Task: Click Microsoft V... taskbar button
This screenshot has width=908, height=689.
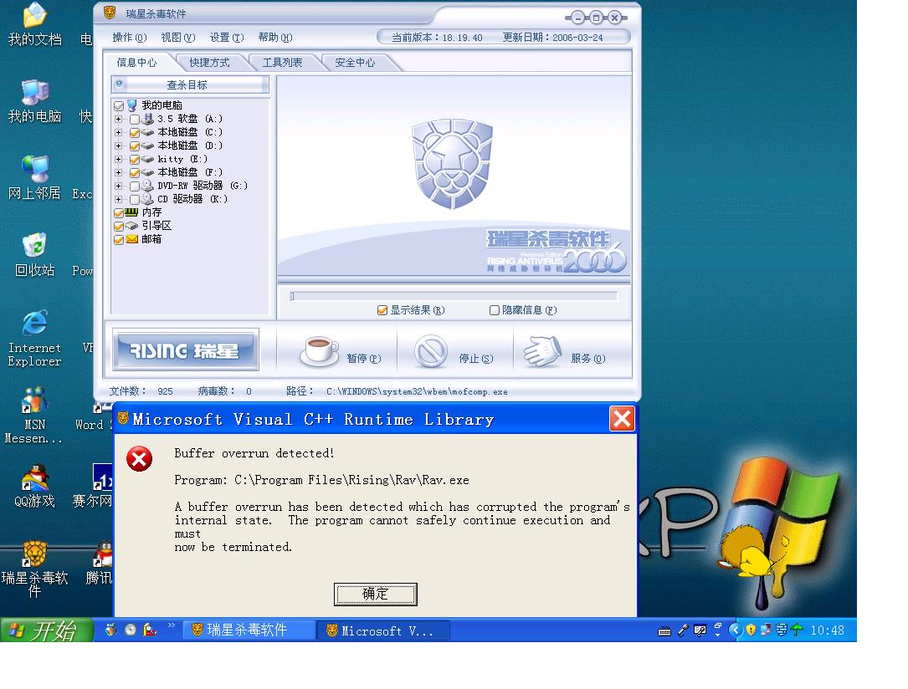Action: tap(383, 630)
